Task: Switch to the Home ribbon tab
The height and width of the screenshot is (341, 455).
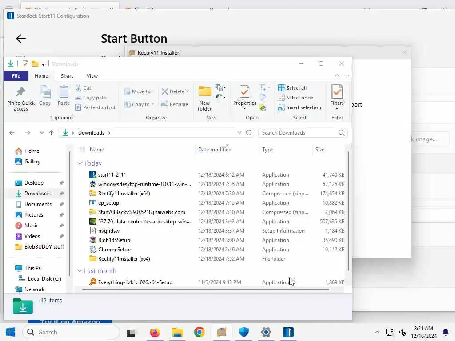Action: coord(41,76)
